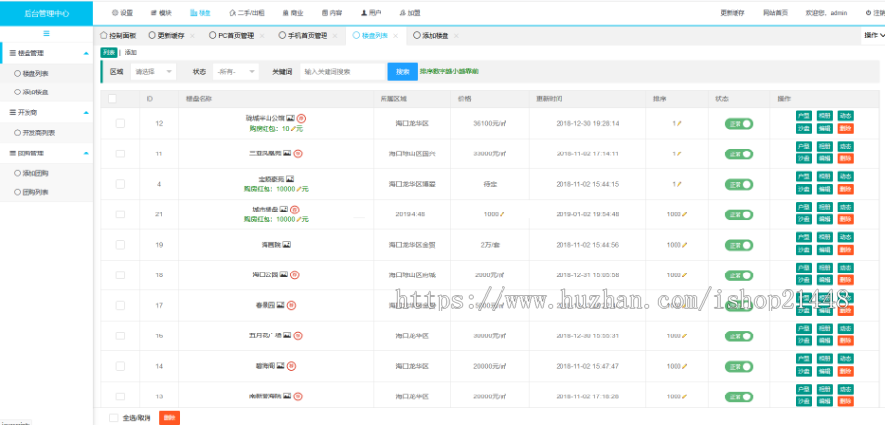Open picture icon for row ID 18

pos(284,274)
